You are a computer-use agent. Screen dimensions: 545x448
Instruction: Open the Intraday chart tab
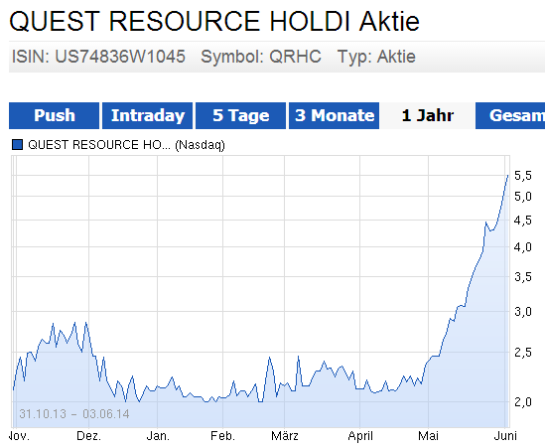coord(147,115)
